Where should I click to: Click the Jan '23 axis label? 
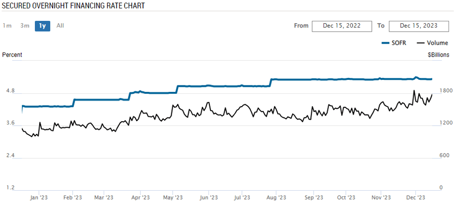click(39, 197)
